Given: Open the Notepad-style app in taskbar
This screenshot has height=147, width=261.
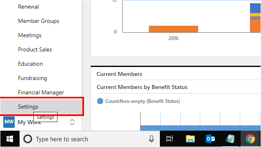Looking at the screenshot, I should pos(230,139).
